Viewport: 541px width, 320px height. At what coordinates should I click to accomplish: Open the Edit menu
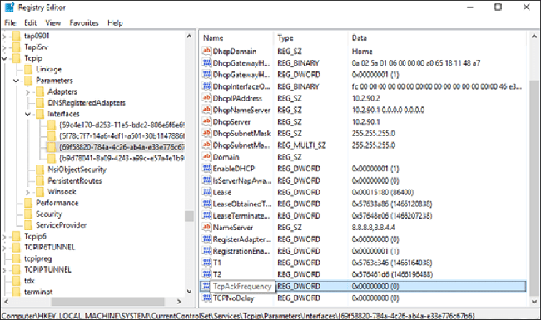point(30,22)
